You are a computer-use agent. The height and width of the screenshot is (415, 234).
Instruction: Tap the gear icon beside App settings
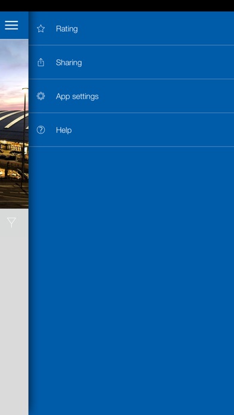pos(41,96)
